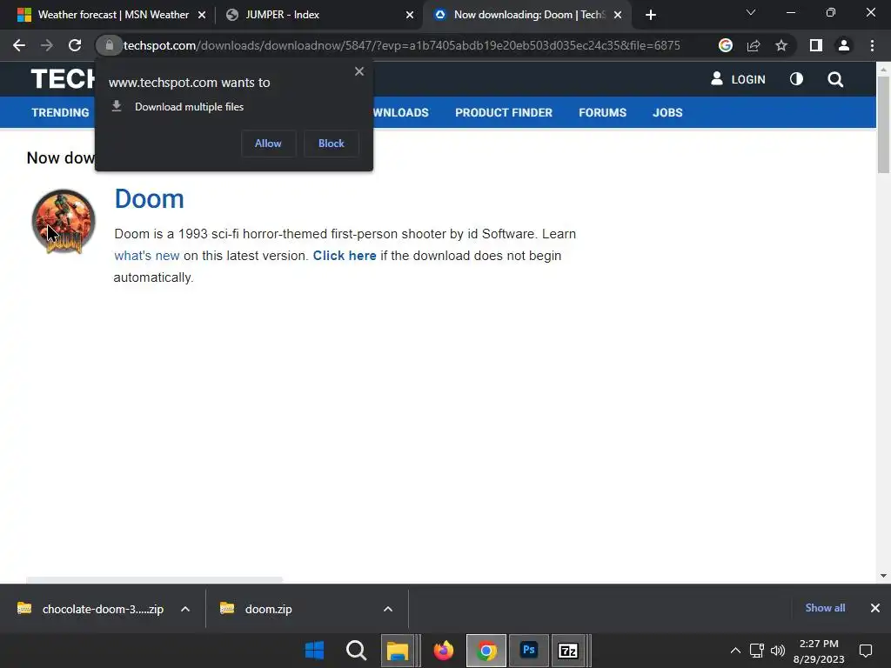Screen dimensions: 891x668
Task: Select the Chrome taskbar icon
Action: (486, 651)
